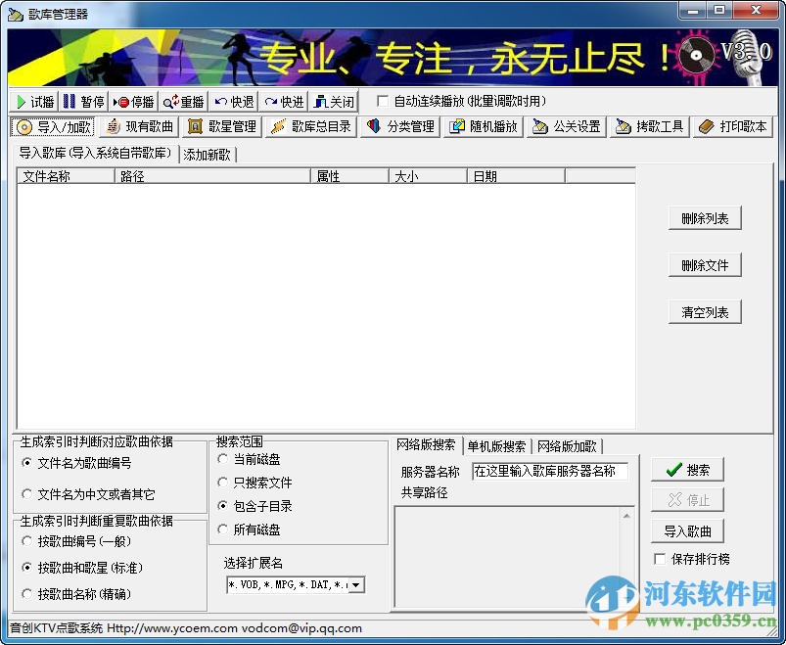This screenshot has height=645, width=786.
Task: Click the 清空列表 button
Action: click(705, 312)
